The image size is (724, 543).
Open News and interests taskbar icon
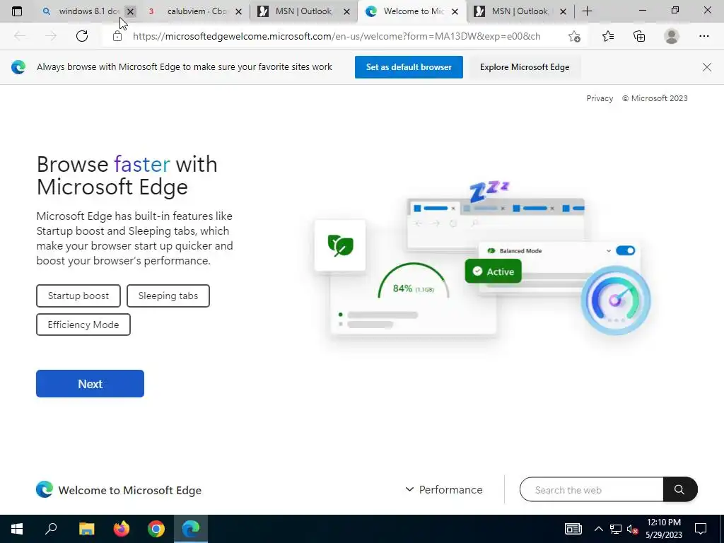tap(573, 529)
